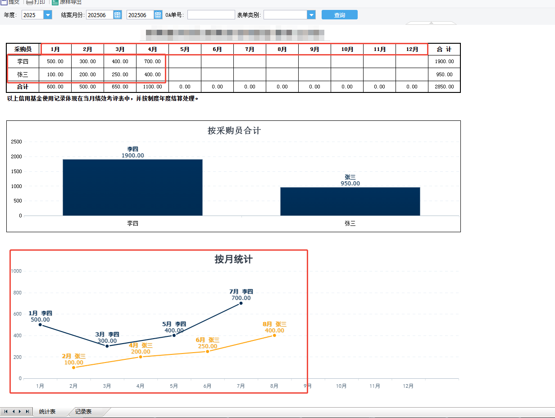Click the 5月 column header in table
Viewport: 555px width, 418px height.
tap(185, 49)
